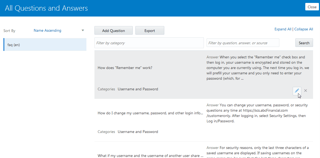Close the All Questions and Answers dialog

(312, 7)
